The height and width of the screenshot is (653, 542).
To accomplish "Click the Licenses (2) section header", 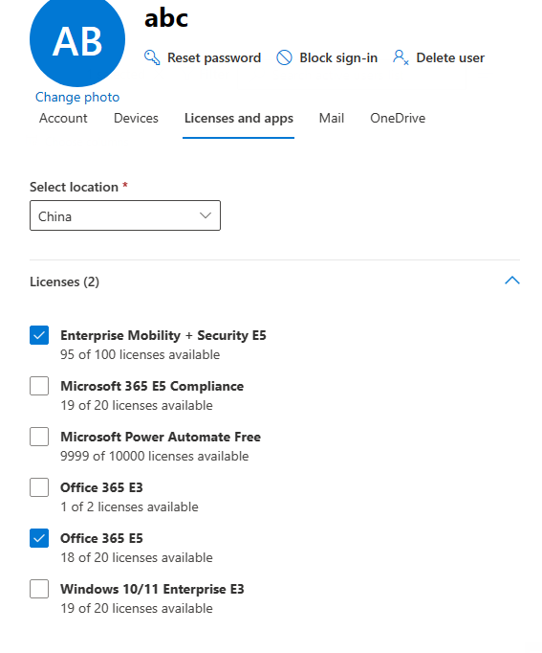I will tap(64, 281).
